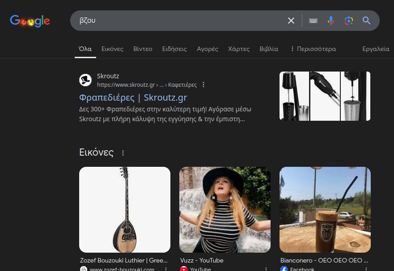This screenshot has width=394, height=271.
Task: Open the Bianconero frappe cup image
Action: pos(325,210)
